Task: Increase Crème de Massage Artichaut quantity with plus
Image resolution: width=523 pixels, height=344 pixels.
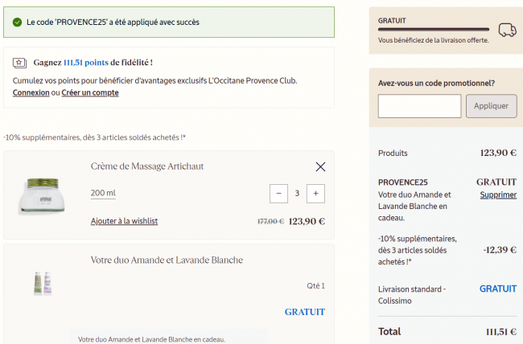Action: (x=315, y=194)
